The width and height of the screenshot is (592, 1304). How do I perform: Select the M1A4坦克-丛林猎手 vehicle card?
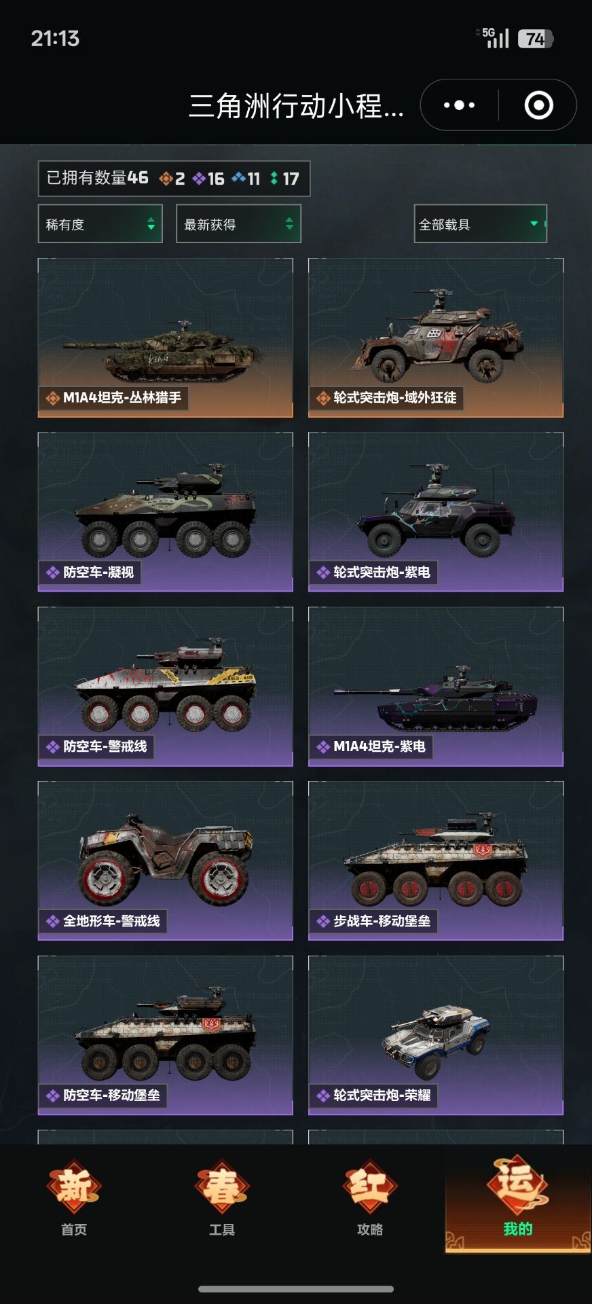(x=166, y=338)
